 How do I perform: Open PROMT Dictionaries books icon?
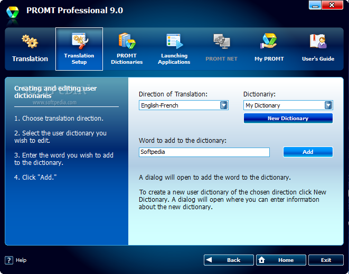127,41
